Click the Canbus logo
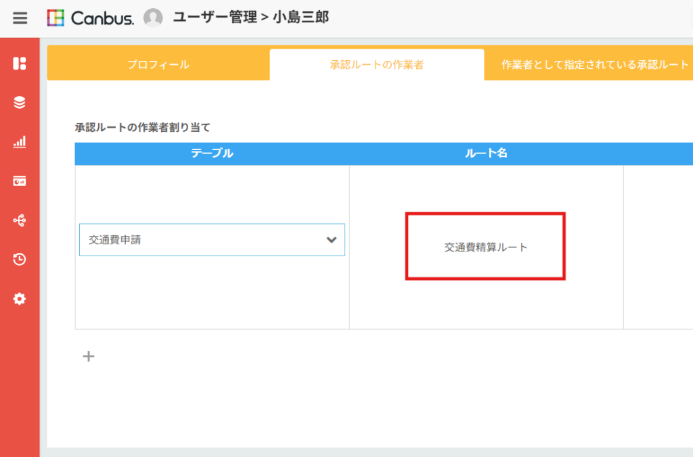Viewport: 693px width, 457px height. [x=91, y=18]
